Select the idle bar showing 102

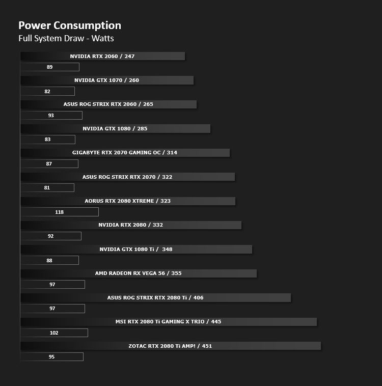[x=54, y=333]
